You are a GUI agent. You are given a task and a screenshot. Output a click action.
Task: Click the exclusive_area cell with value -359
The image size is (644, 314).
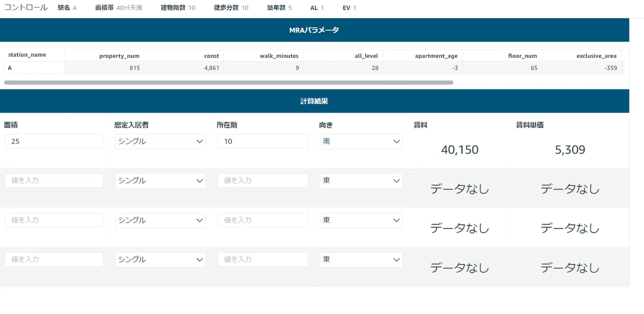[x=583, y=68]
